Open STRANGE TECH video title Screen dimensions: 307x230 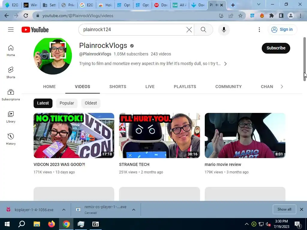134,164
